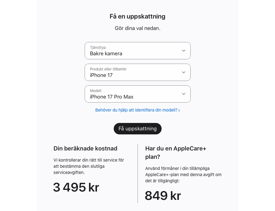Click the Har du en AppleCare+ plan heading

point(176,152)
